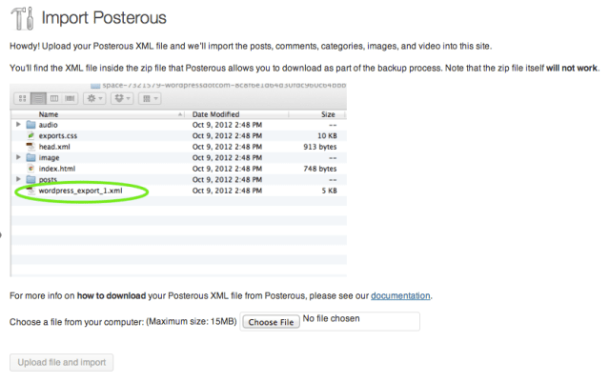Screen dimensions: 610x383
Task: Click the date of wordpress_export_1.xml row
Action: 227,191
